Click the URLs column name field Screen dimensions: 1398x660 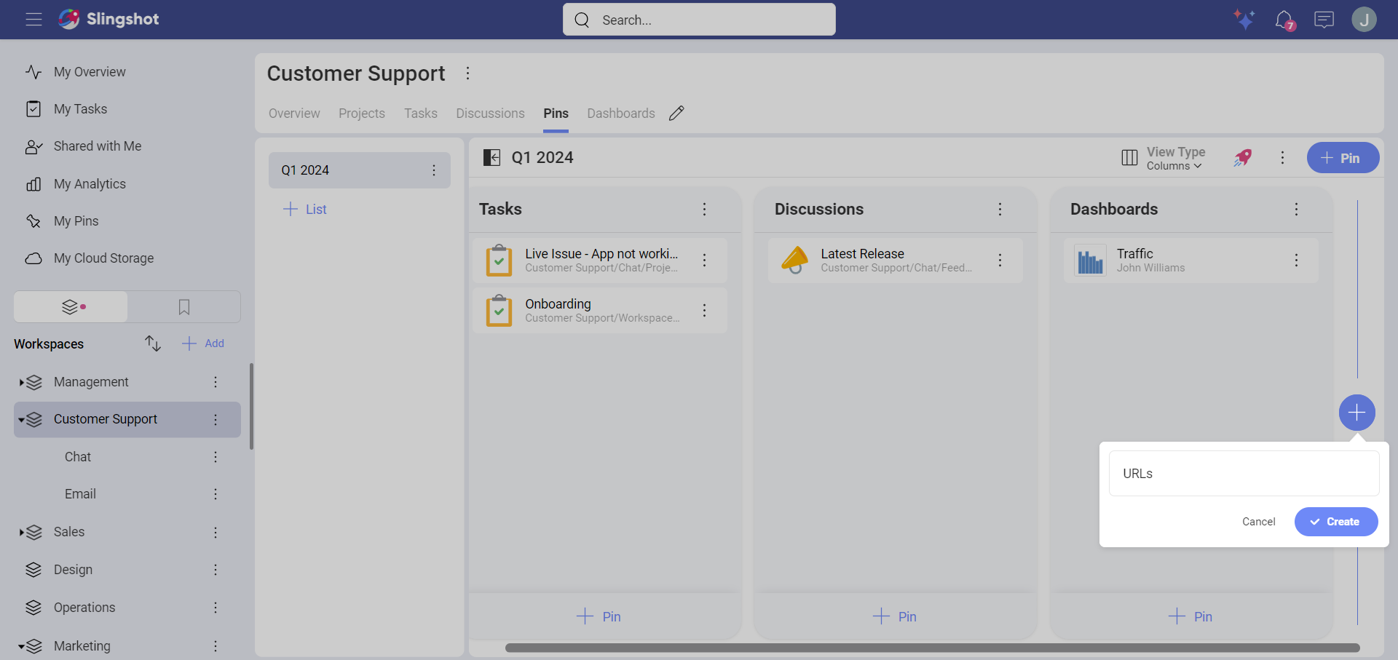pos(1243,474)
